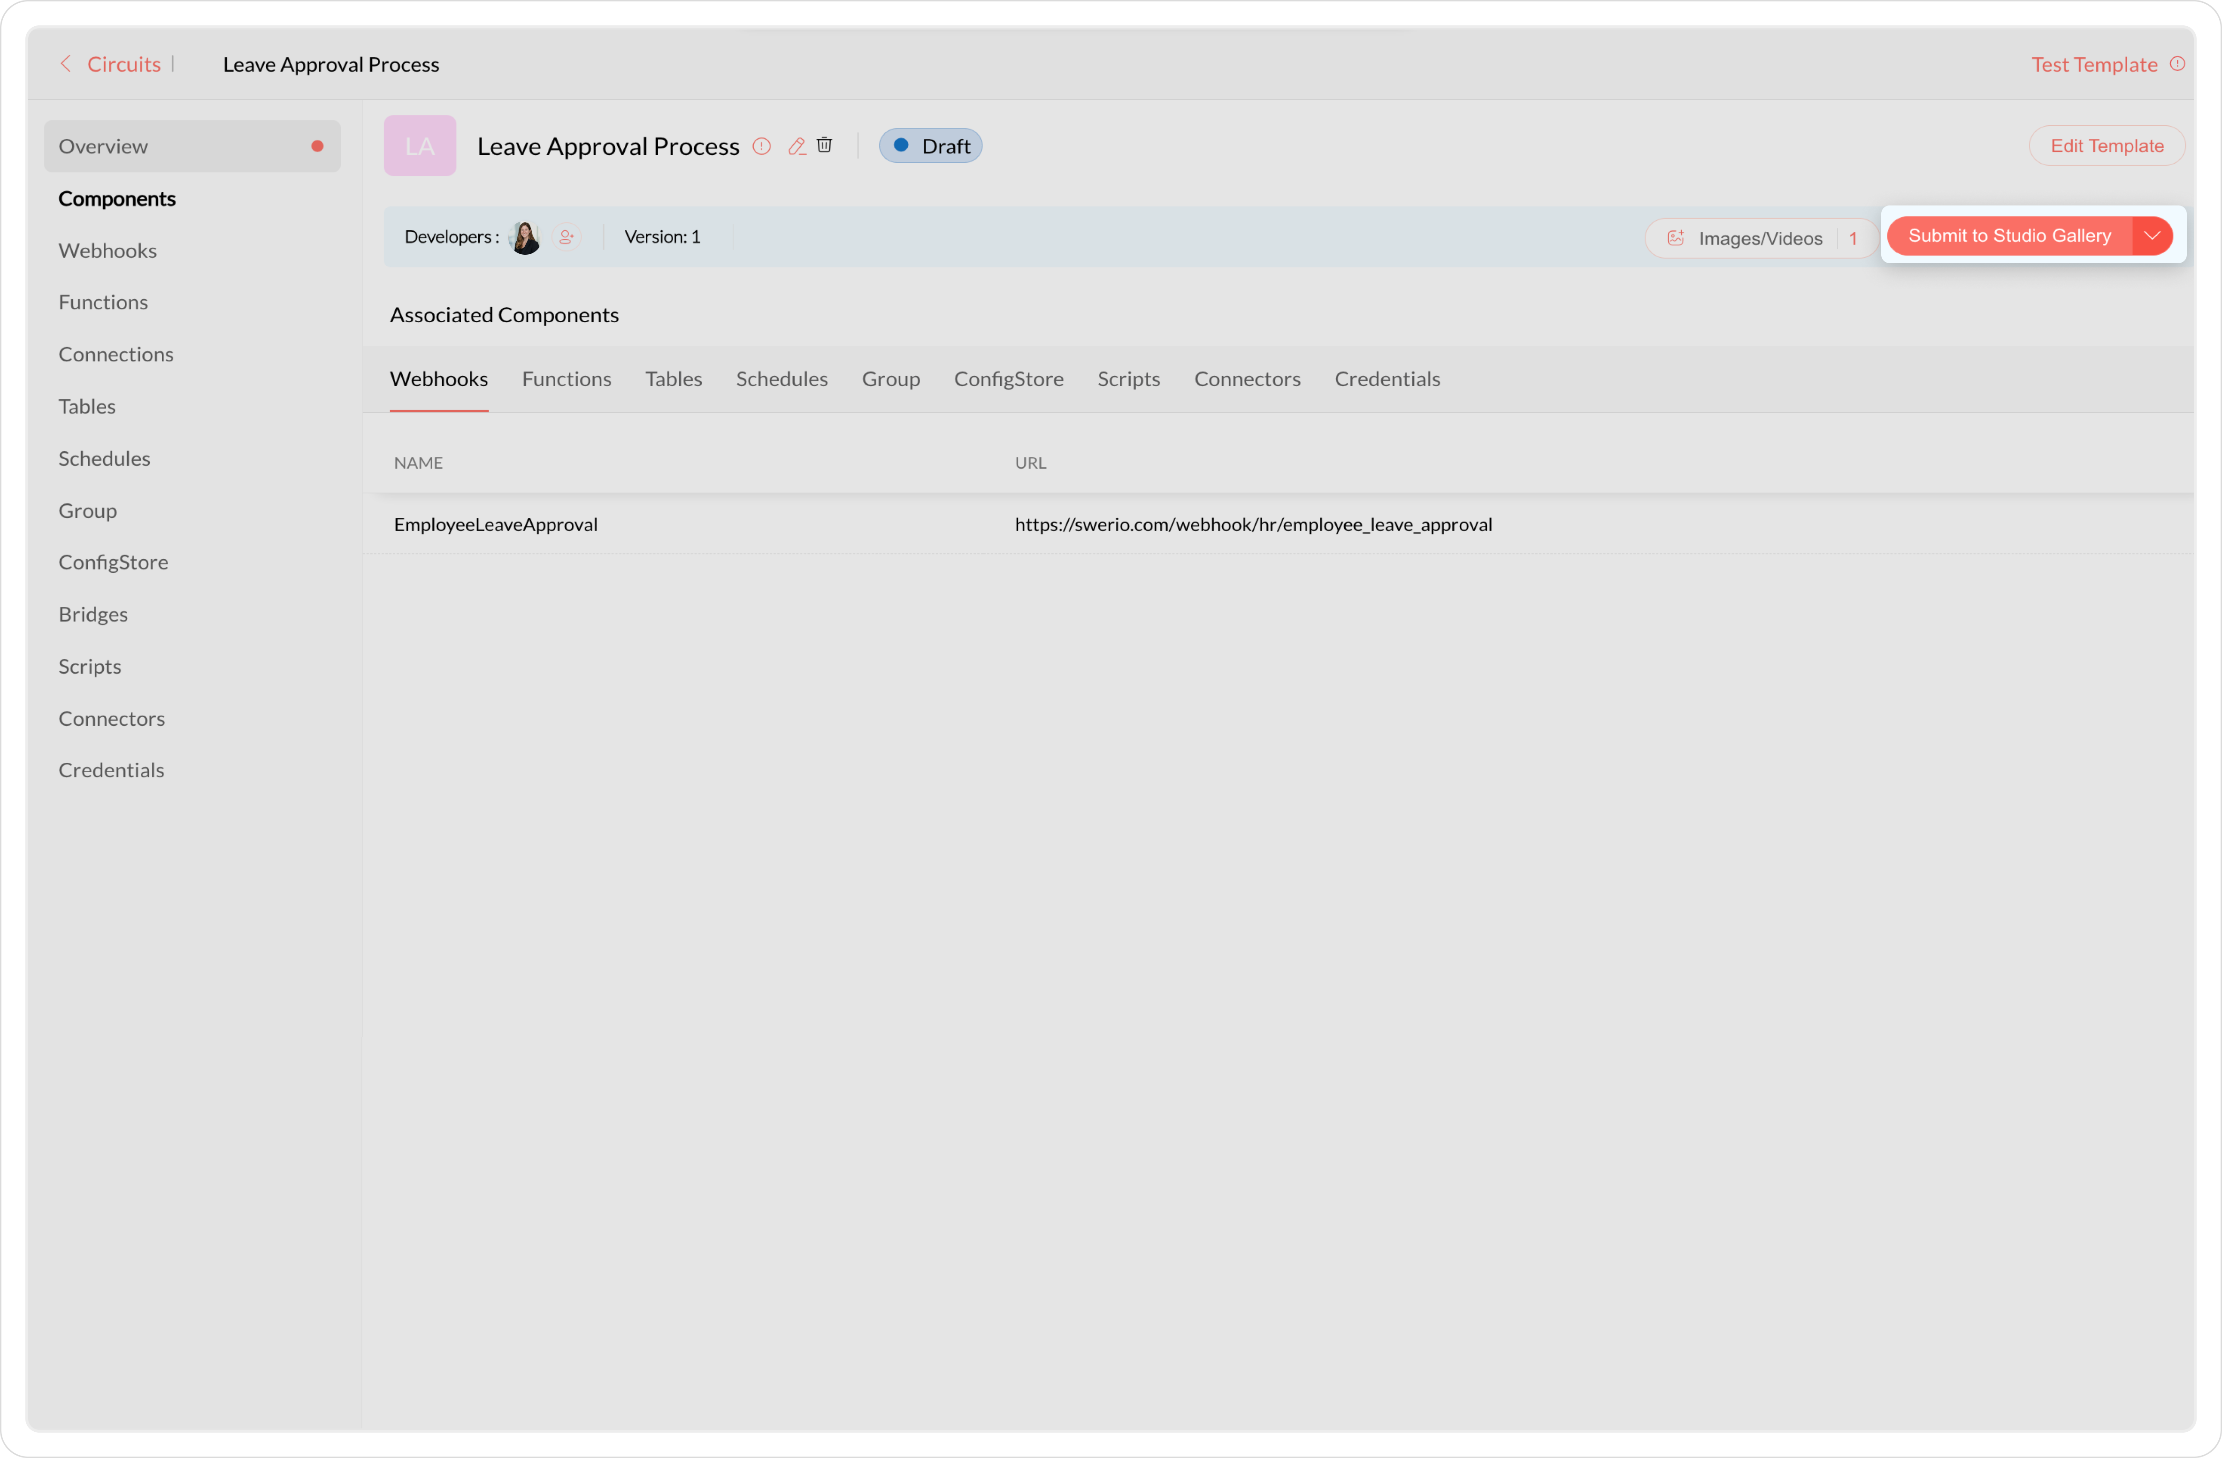2222x1458 pixels.
Task: Open the Circuits breadcrumb link
Action: click(x=123, y=63)
